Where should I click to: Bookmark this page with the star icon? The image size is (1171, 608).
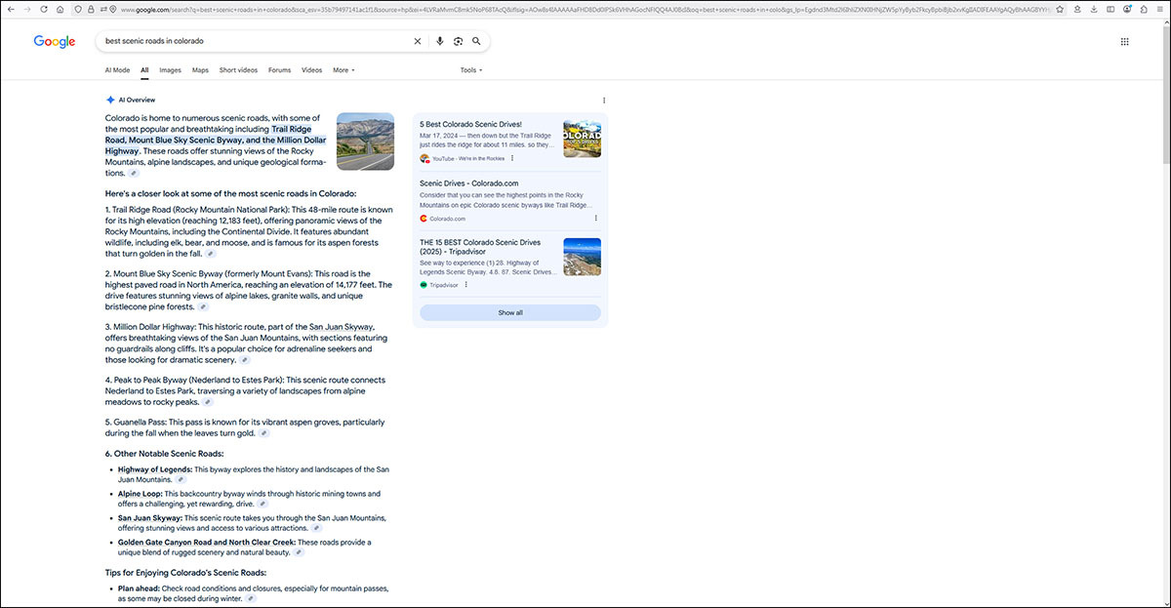[1060, 10]
